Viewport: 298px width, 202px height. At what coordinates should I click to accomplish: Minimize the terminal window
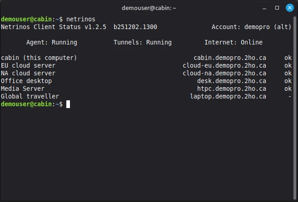tap(265, 8)
